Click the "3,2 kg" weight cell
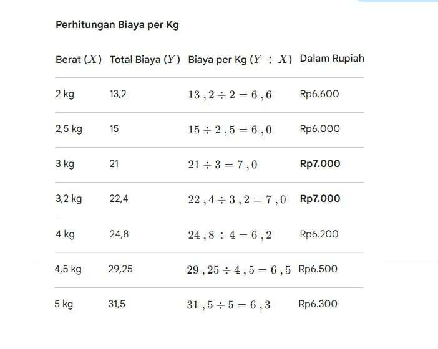This screenshot has height=349, width=438. tap(69, 199)
